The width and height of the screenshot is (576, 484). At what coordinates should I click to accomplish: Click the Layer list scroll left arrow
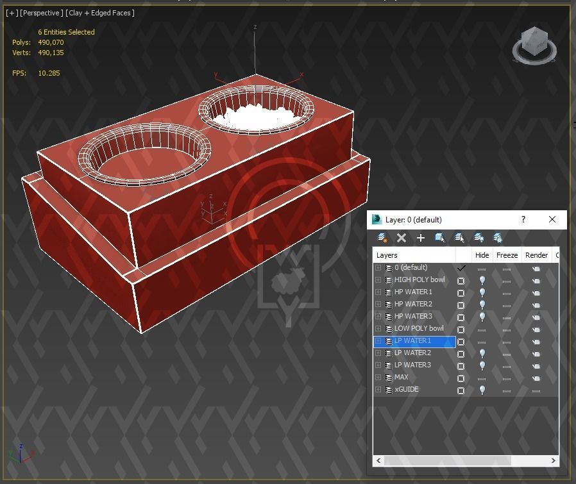coord(378,460)
